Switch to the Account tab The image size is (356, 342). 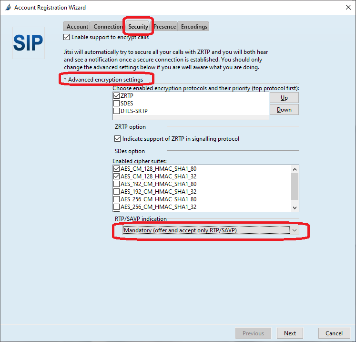click(77, 27)
